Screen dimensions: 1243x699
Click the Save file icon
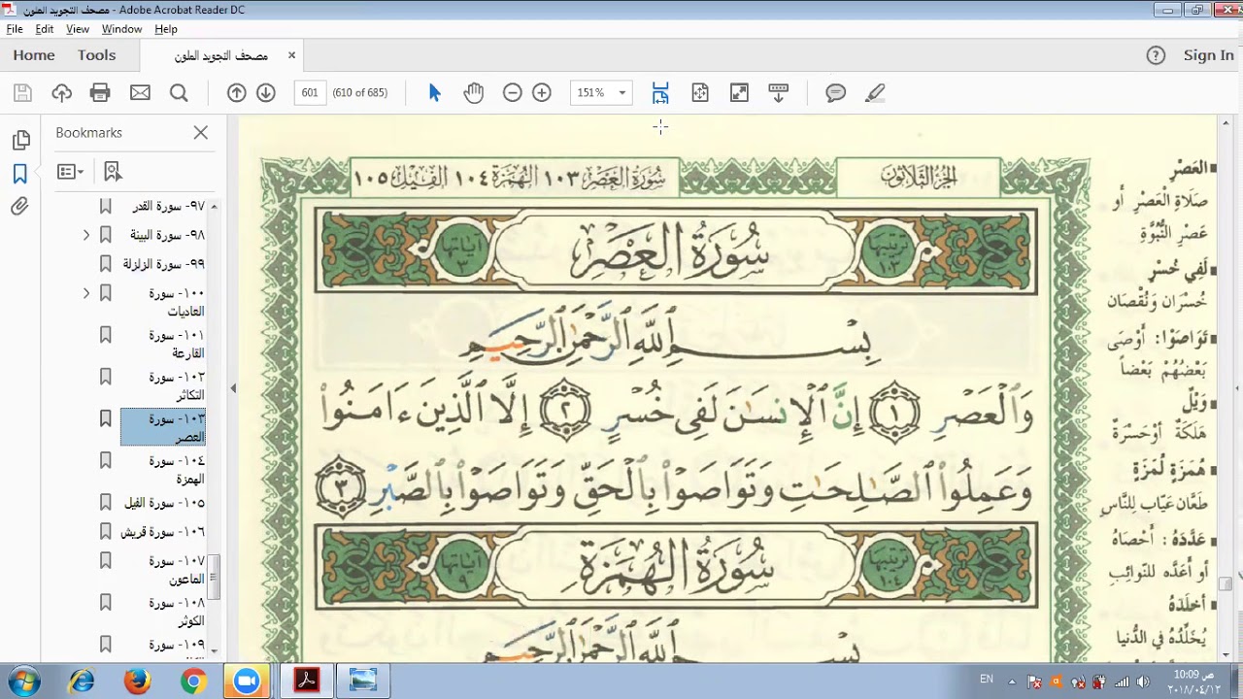point(22,93)
